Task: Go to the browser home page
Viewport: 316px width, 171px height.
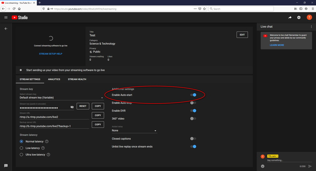Action: (19, 9)
